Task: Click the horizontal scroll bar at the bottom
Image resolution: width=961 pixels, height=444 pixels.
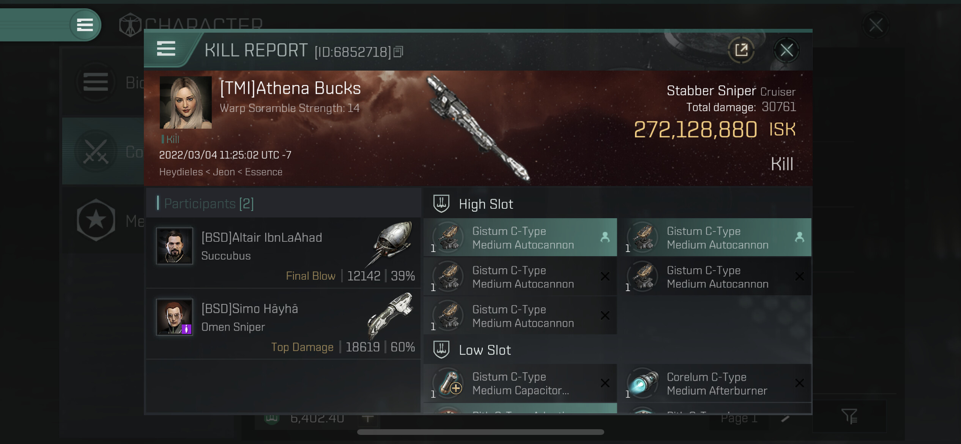Action: [480, 432]
